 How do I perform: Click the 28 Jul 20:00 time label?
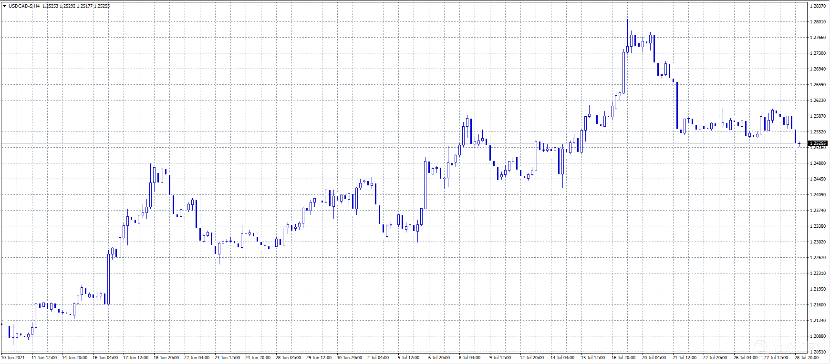point(806,358)
